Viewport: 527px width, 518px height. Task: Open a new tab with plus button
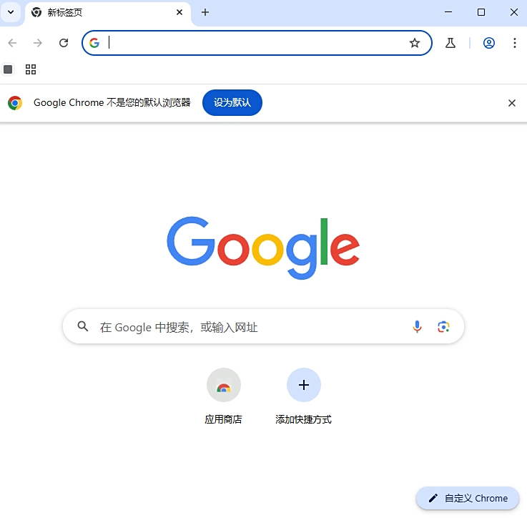205,12
